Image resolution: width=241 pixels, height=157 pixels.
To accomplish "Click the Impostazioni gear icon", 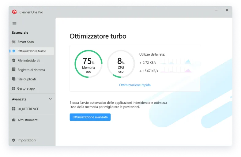I will coord(14,140).
